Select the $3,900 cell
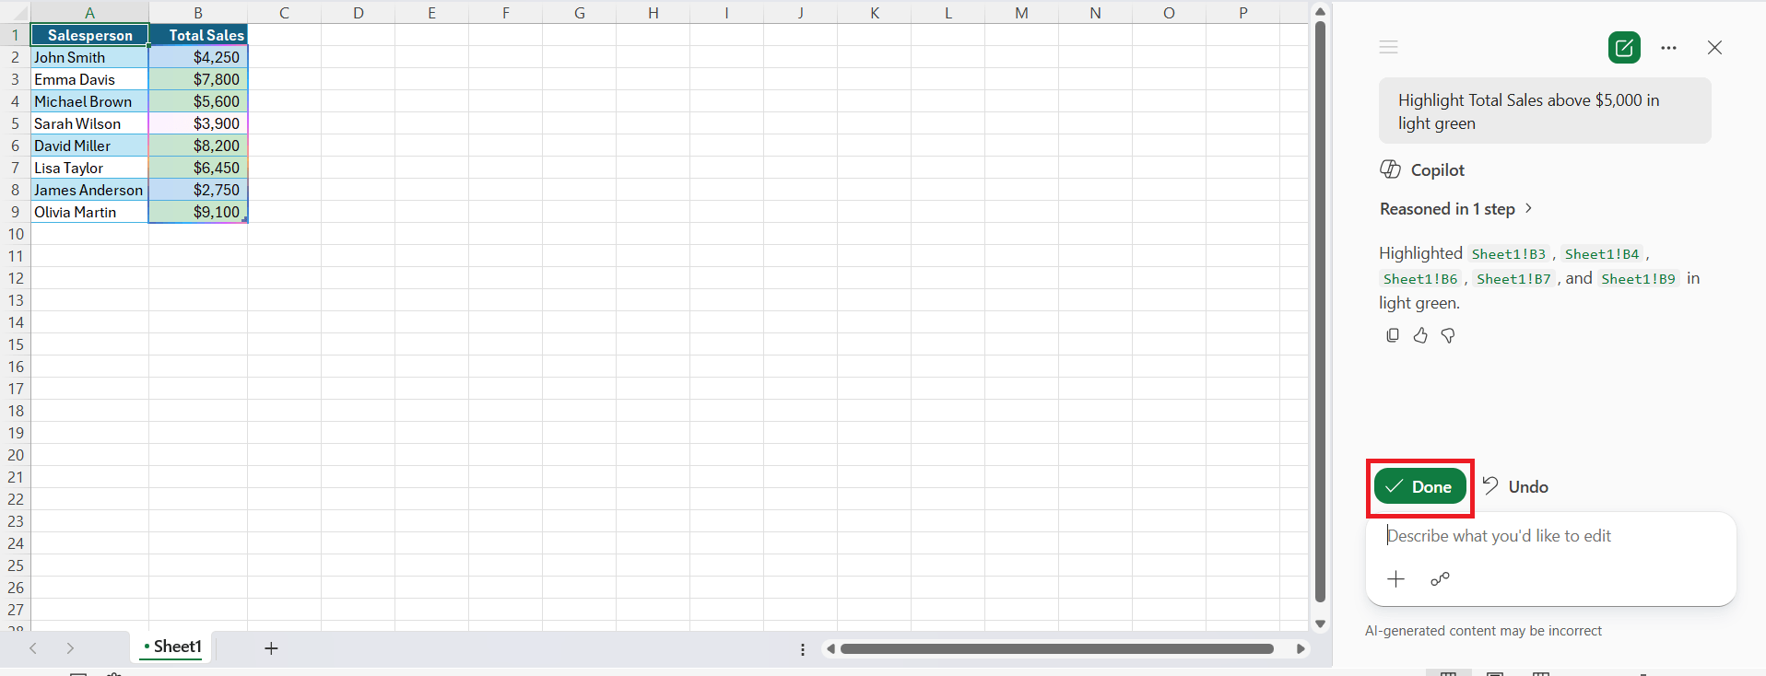1766x676 pixels. click(x=198, y=123)
